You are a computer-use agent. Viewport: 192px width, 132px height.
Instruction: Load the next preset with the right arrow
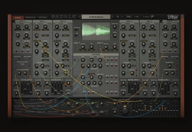coord(112,17)
